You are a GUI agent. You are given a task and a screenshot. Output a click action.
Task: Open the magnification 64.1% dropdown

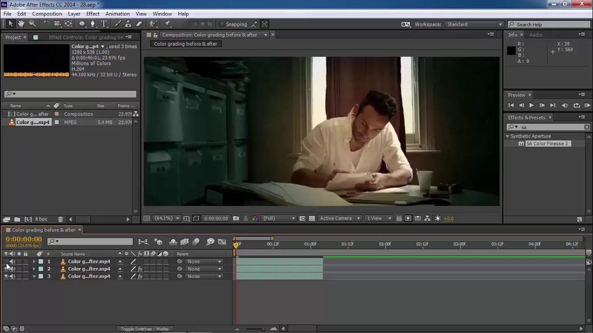167,218
